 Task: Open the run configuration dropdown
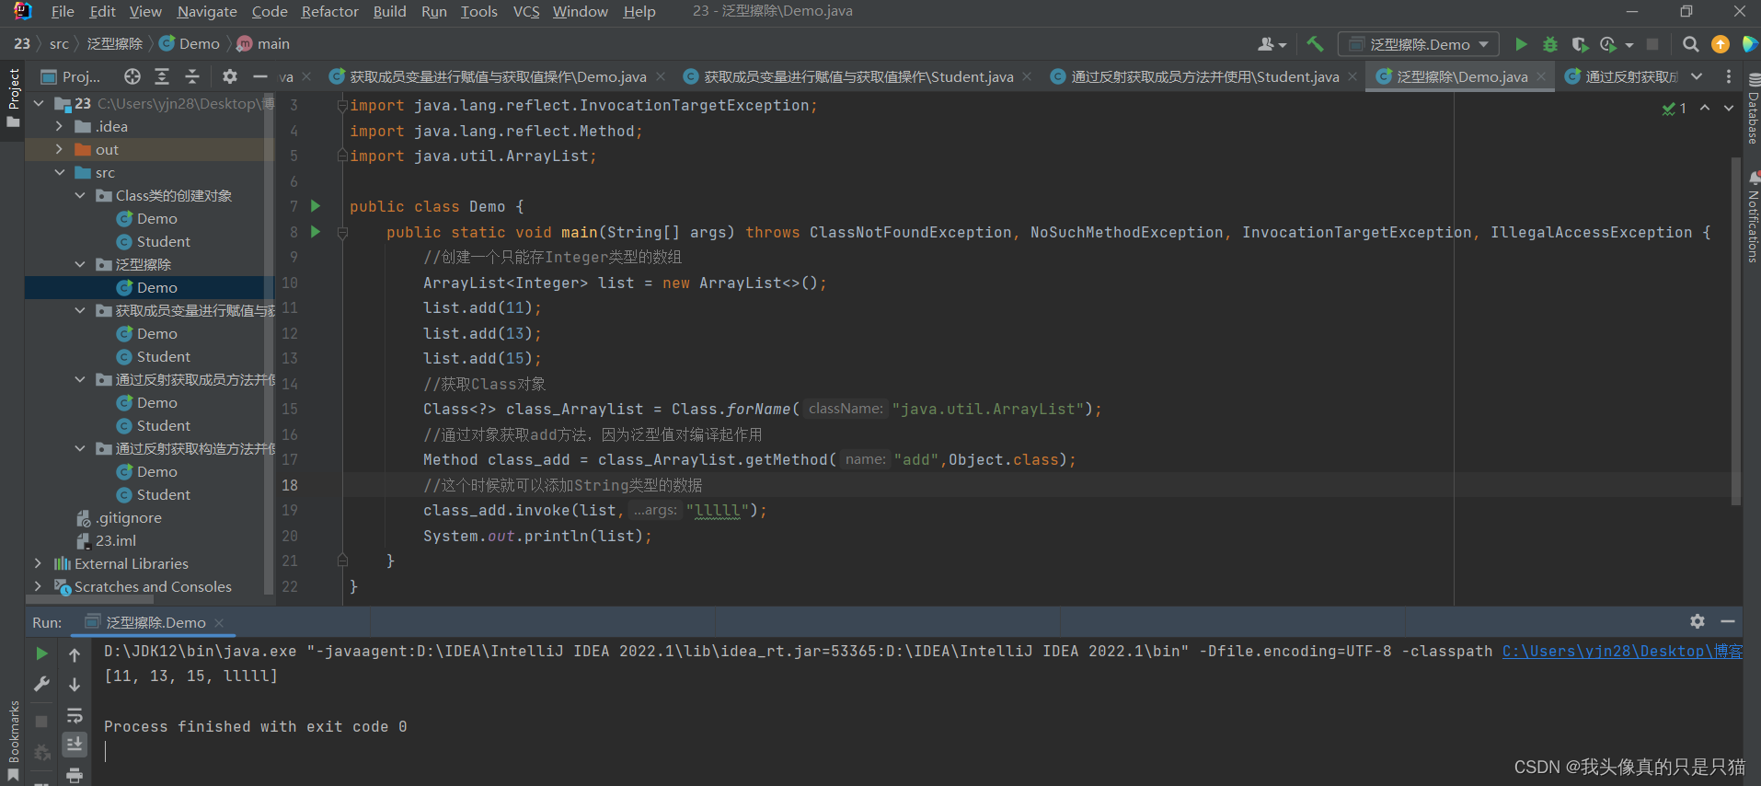point(1420,44)
